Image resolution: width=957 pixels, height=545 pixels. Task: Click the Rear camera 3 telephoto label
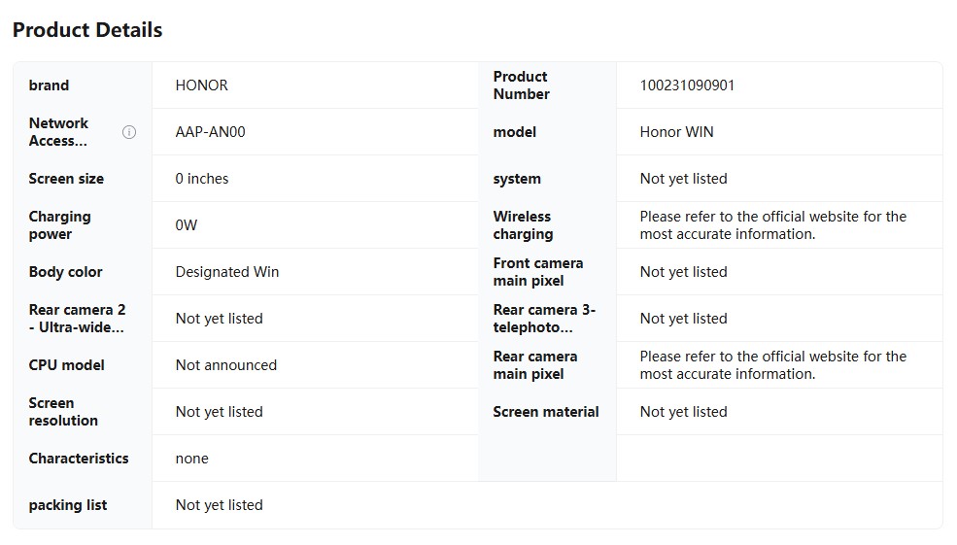[x=544, y=319]
